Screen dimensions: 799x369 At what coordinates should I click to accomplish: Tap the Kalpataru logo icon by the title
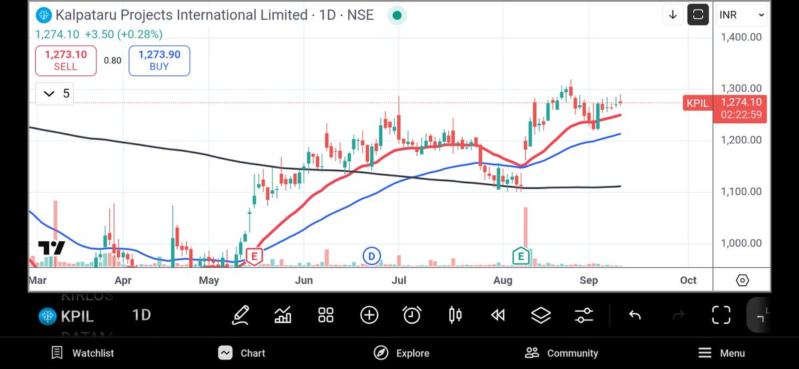(44, 15)
